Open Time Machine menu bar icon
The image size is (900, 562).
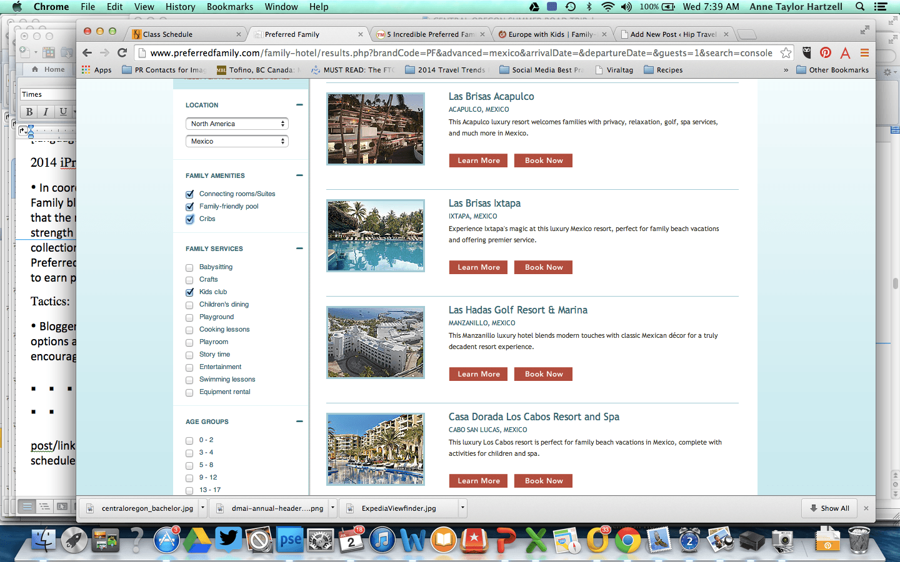571,7
